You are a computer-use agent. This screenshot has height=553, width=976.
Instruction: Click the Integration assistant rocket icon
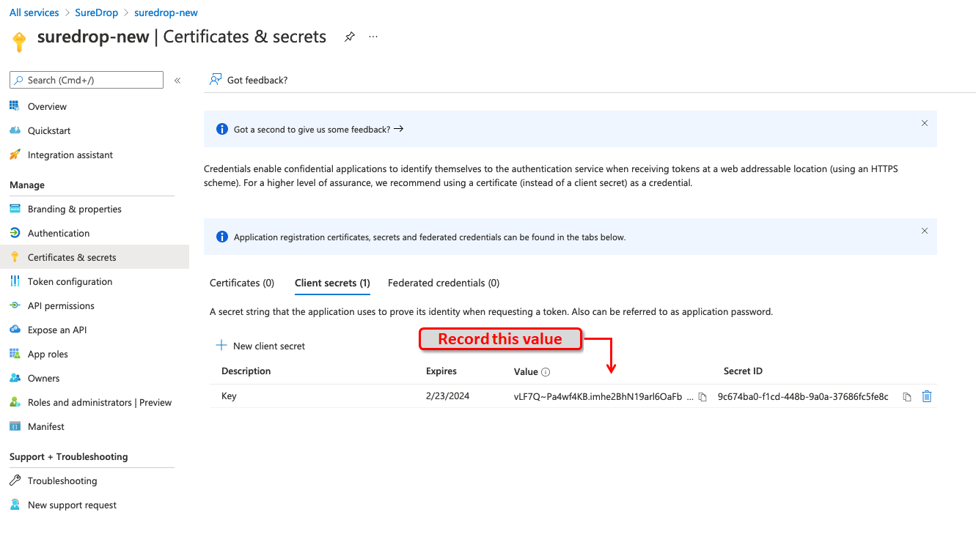(15, 155)
